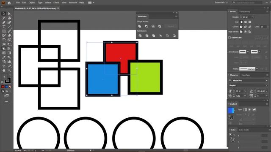
Task: Click Pathfinder Divide icon
Action: click(x=140, y=36)
